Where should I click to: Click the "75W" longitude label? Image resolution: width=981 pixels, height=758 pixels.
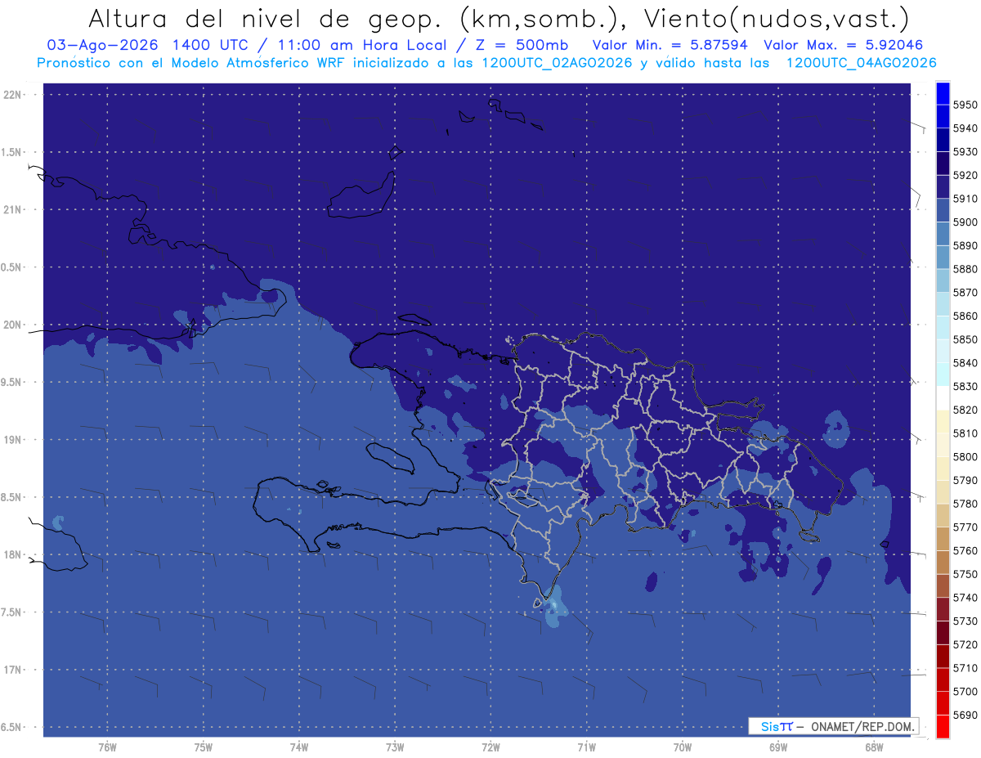coord(203,747)
